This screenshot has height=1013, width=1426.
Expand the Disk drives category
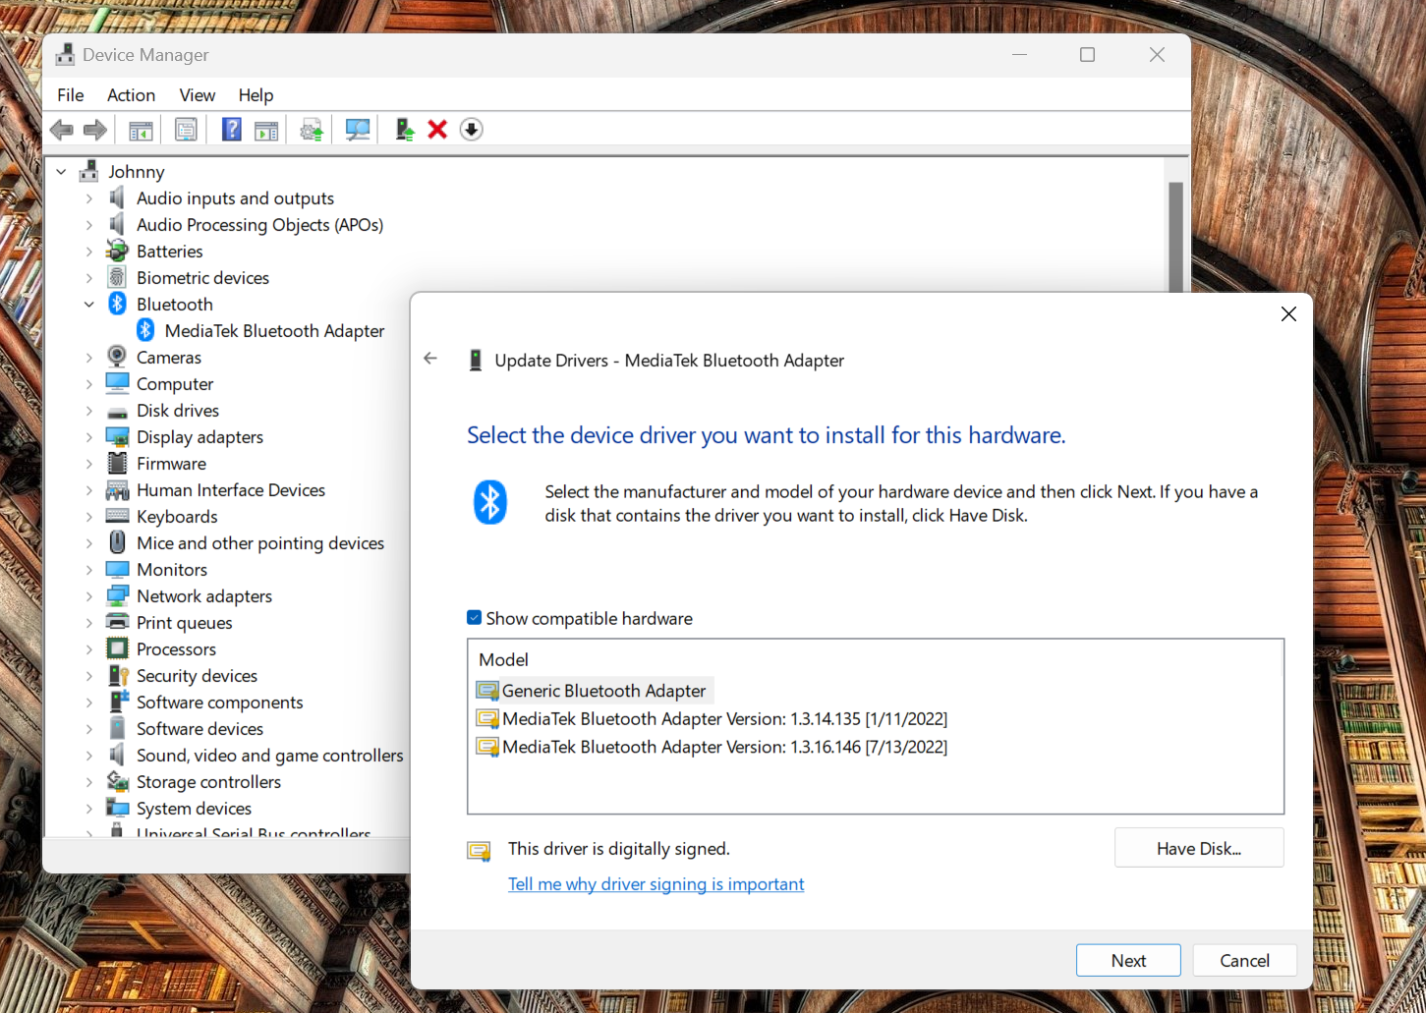(x=89, y=410)
